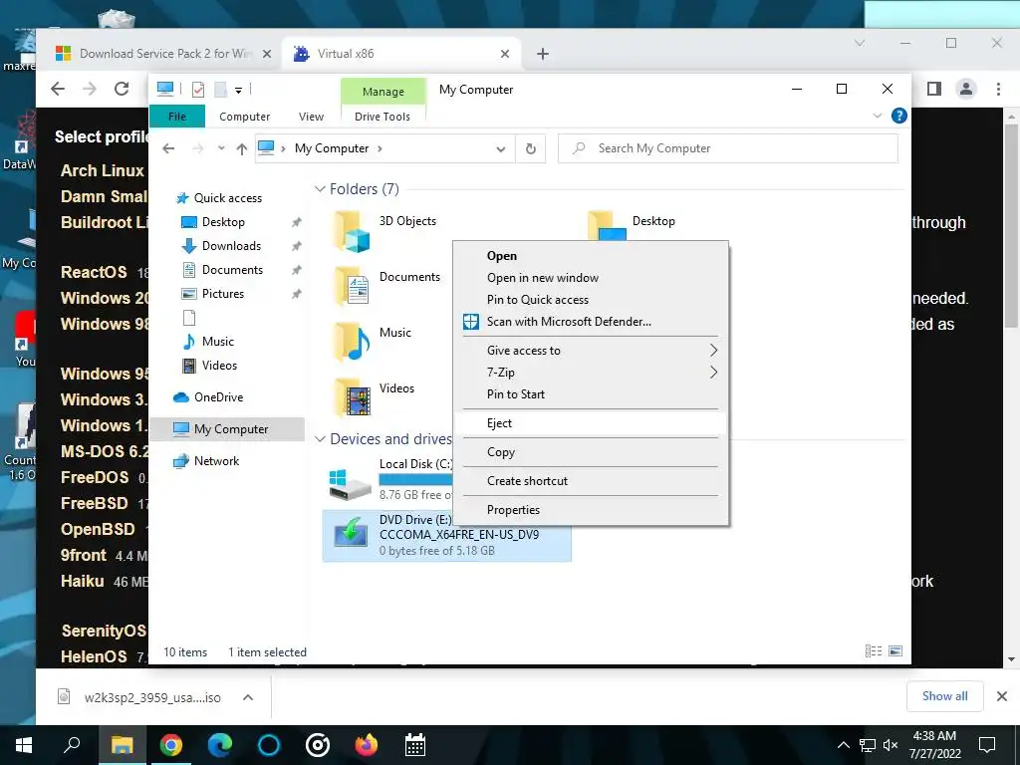Open the address bar history dropdown

click(x=500, y=149)
